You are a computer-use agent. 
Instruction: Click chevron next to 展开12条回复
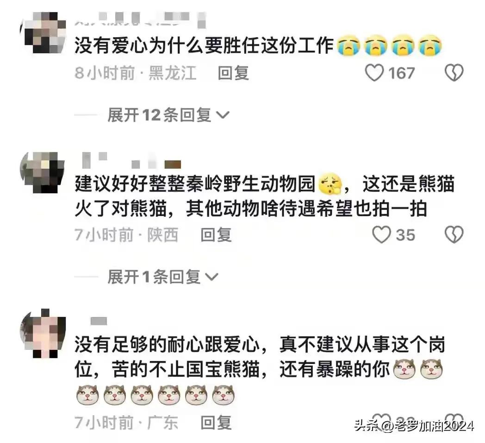[223, 115]
